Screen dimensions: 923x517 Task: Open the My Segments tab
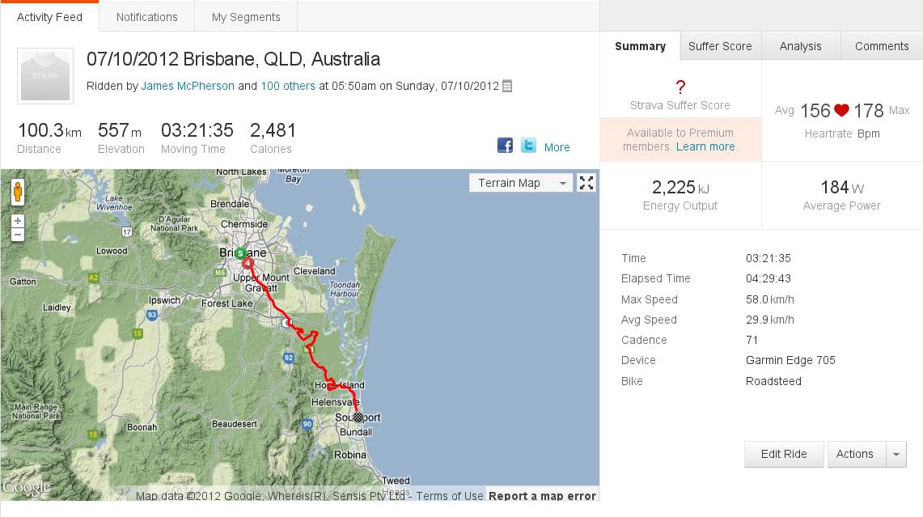pos(246,17)
